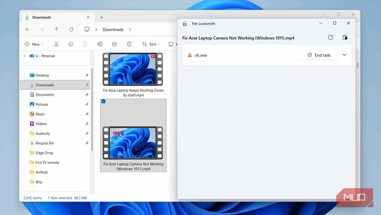This screenshot has width=381, height=215.
Task: Click the restart as administrator icon
Action: coord(345,37)
